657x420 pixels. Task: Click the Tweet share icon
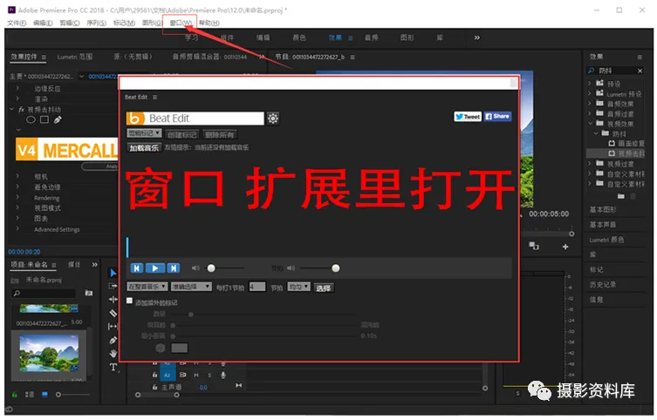click(468, 117)
